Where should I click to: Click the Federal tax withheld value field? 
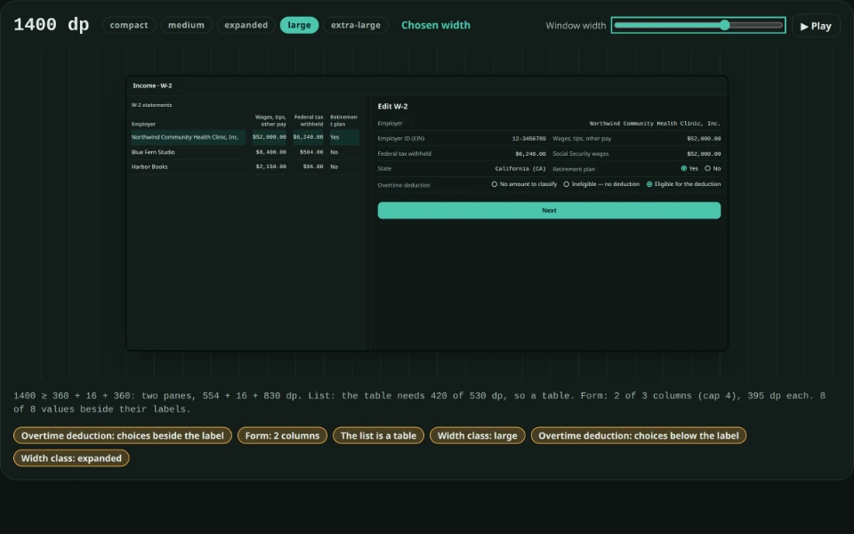pos(530,154)
